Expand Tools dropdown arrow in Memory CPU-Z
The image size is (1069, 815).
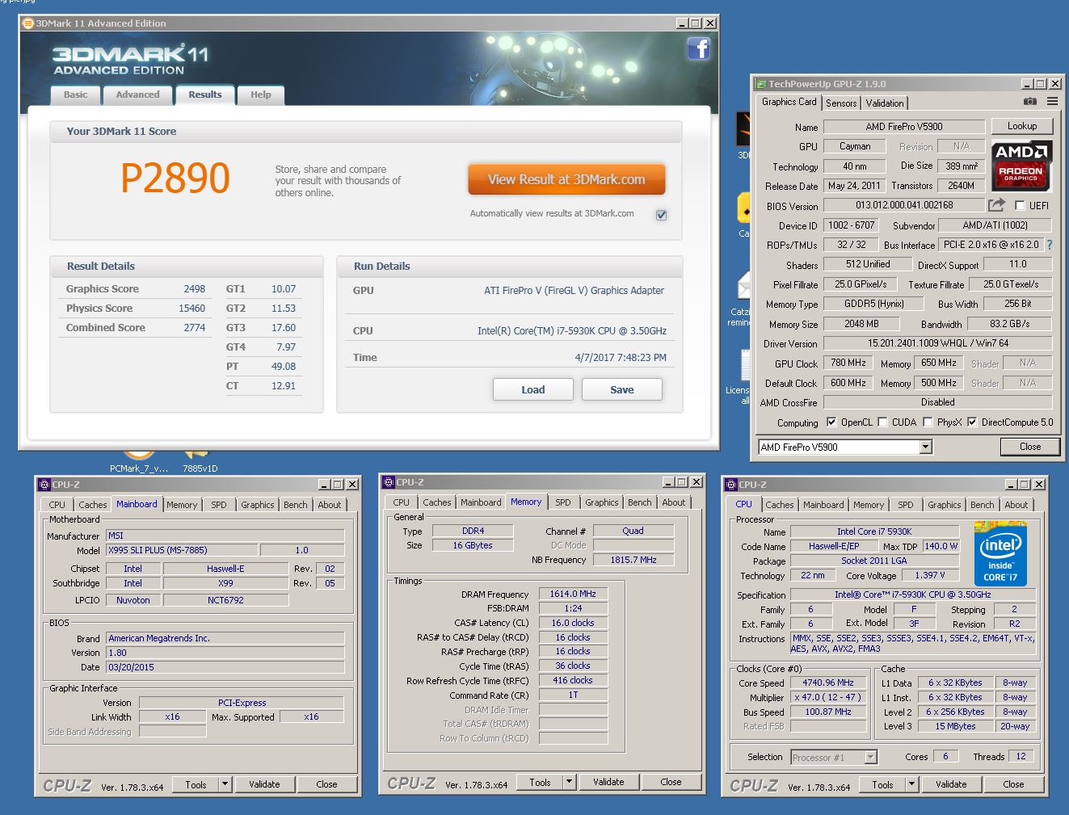point(569,781)
